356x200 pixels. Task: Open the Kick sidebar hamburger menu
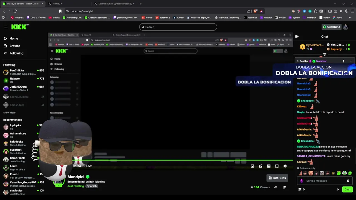click(x=6, y=27)
